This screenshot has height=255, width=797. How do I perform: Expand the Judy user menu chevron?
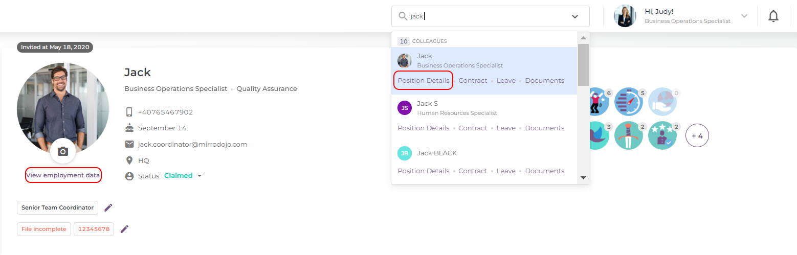744,16
